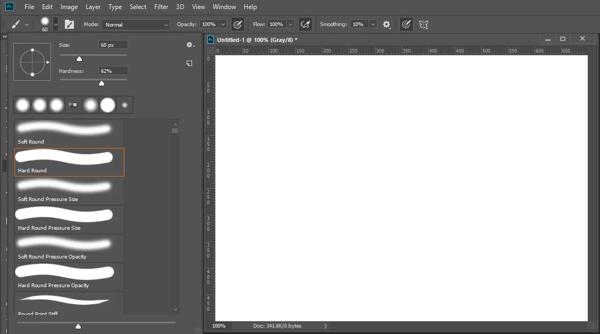Open the Filter menu
Image resolution: width=600 pixels, height=334 pixels.
(x=161, y=7)
